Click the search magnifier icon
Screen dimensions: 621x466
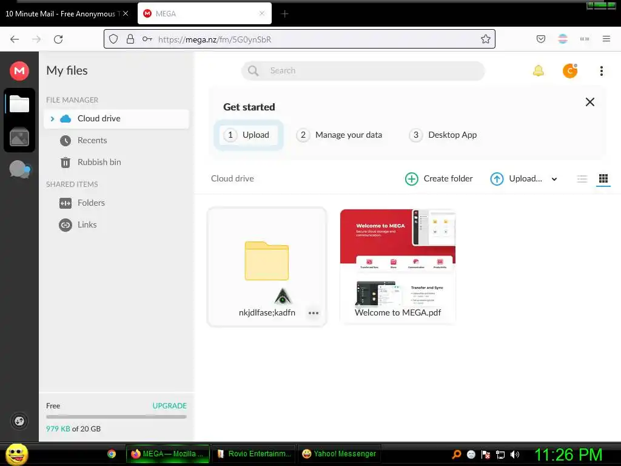click(x=253, y=71)
